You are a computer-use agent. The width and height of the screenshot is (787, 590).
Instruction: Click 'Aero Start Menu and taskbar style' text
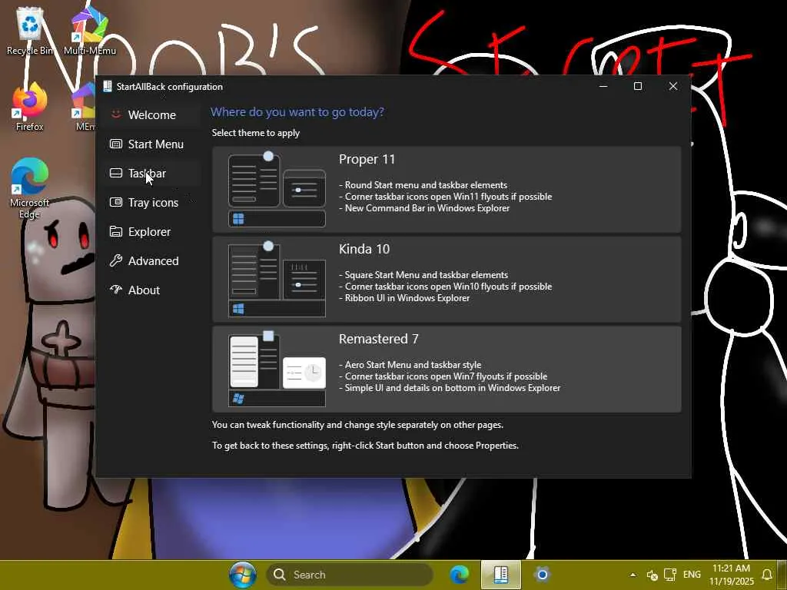[413, 365]
